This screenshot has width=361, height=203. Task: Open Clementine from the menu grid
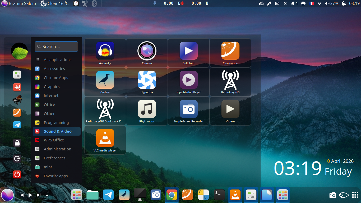coord(230,53)
